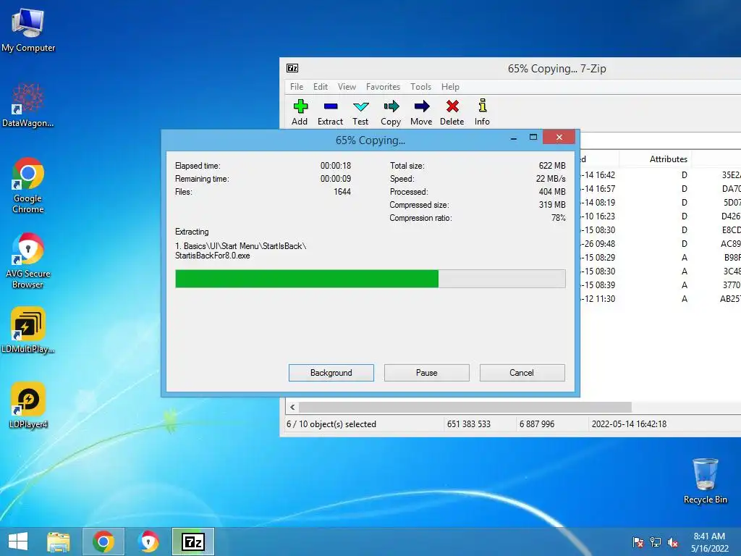Click the 2022-05-14 16:42:18 status bar entry

coord(629,424)
